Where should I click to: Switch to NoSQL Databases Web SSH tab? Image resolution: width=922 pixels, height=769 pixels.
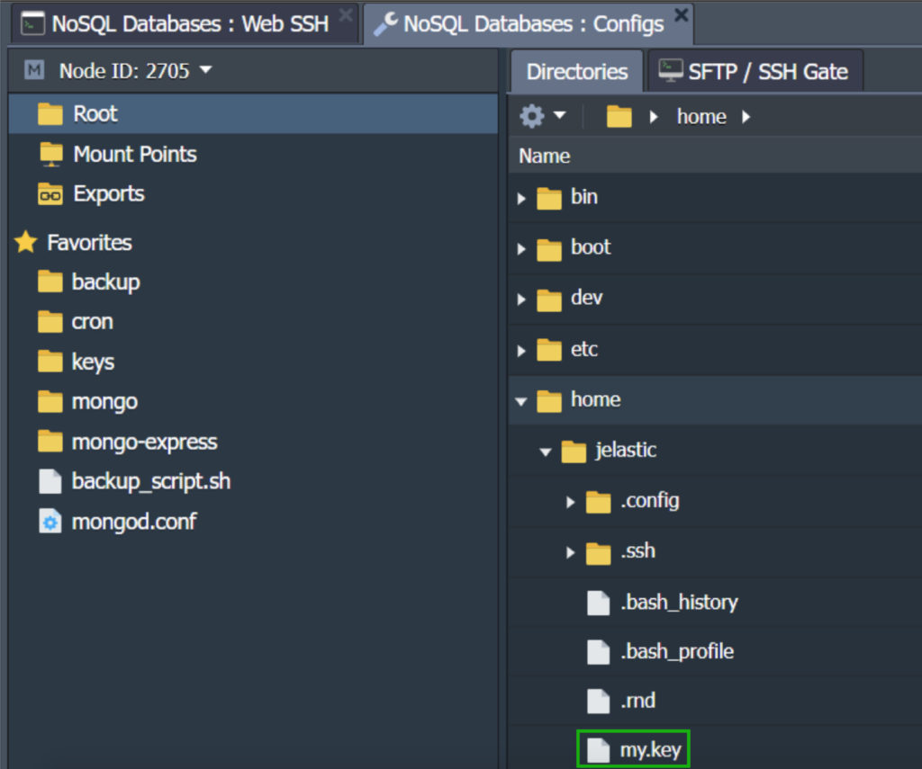point(185,24)
